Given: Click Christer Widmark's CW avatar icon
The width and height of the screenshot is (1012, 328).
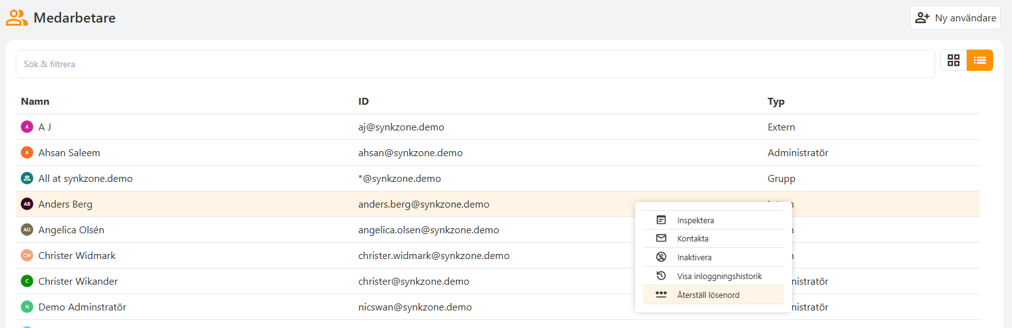Looking at the screenshot, I should 27,255.
